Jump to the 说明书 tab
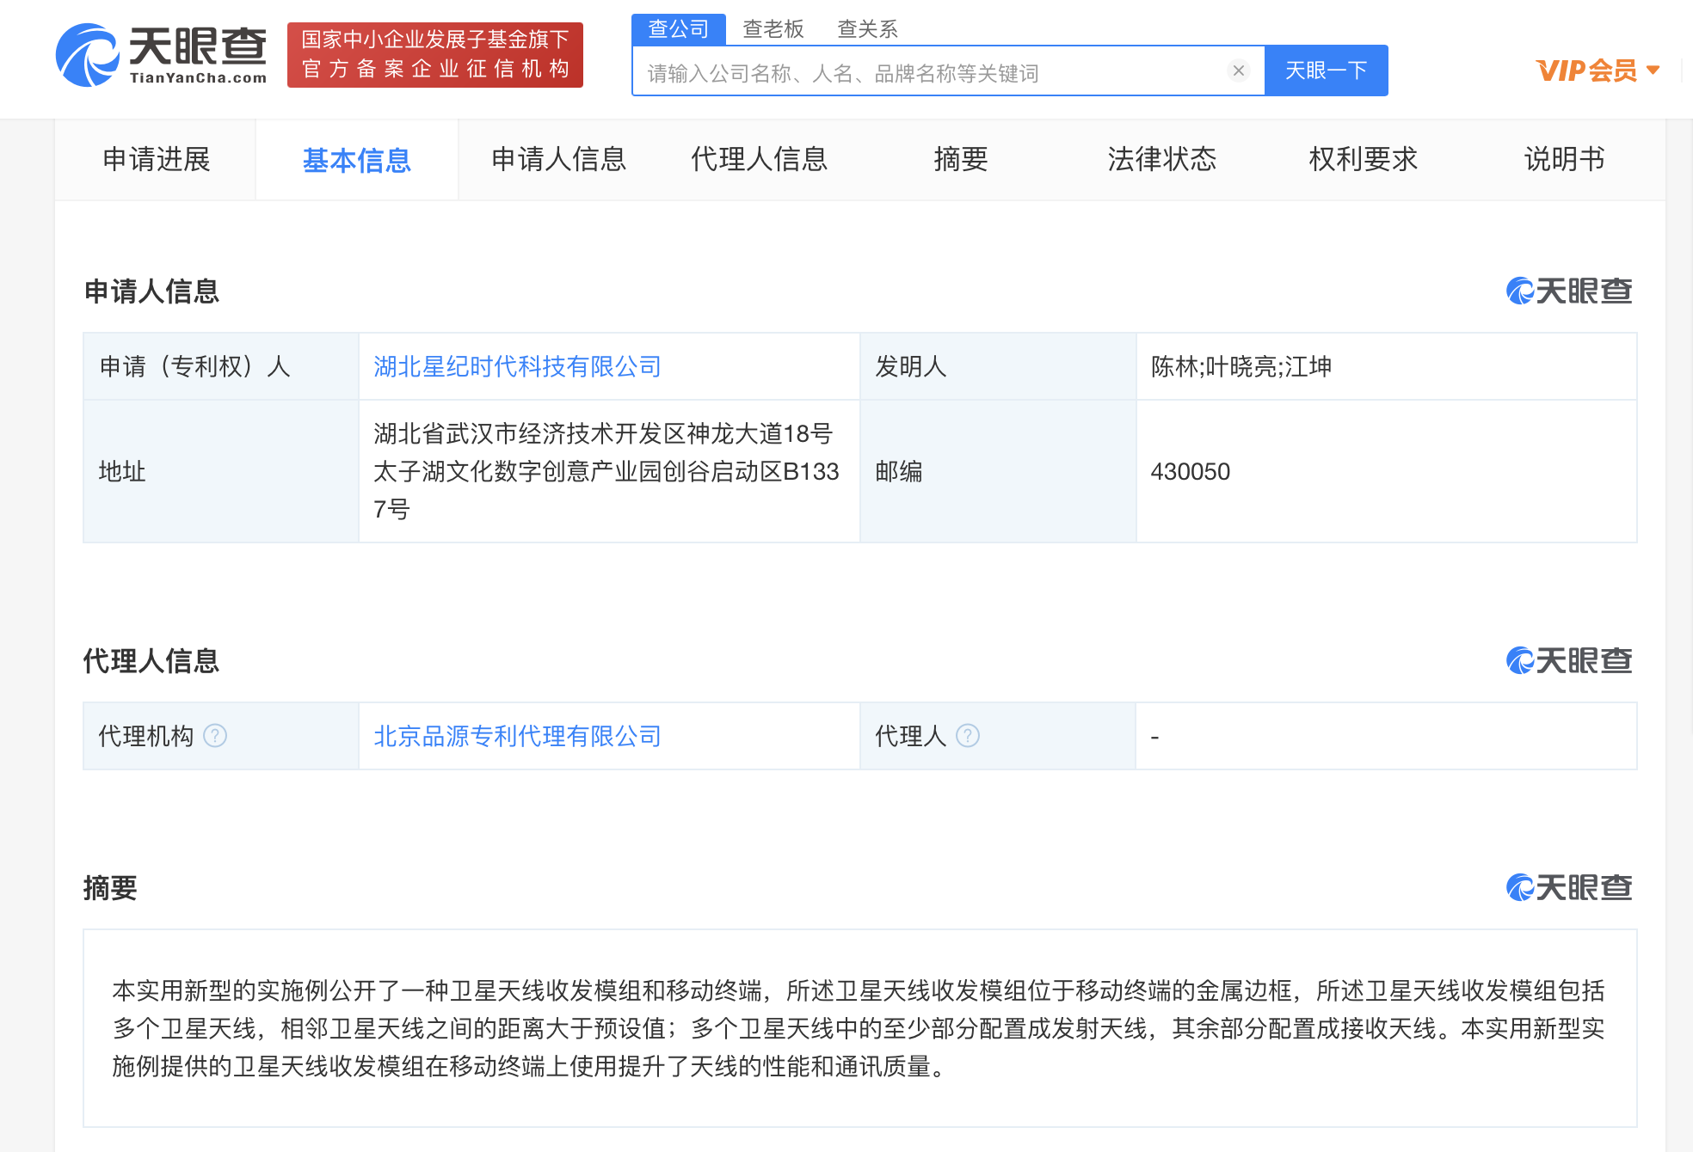The width and height of the screenshot is (1693, 1152). point(1563,160)
